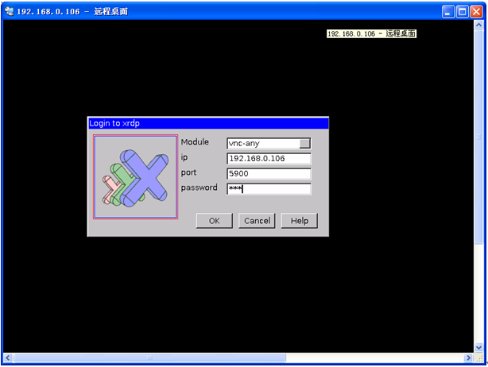Click the vertical scrollbar up arrow
Image resolution: width=488 pixels, height=367 pixels.
[478, 25]
